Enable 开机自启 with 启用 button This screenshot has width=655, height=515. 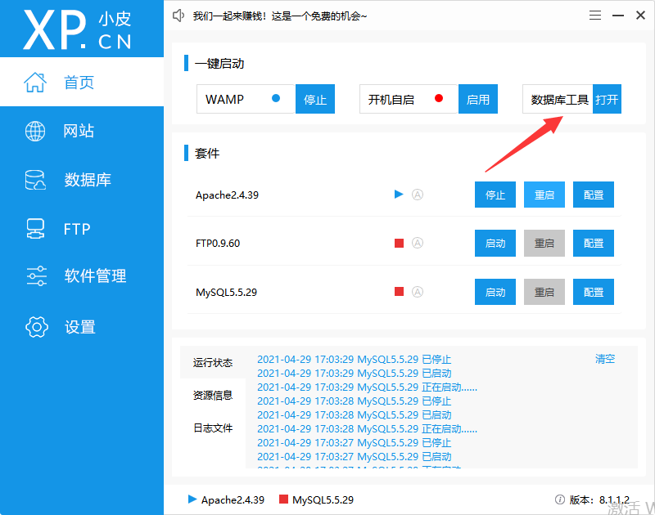tap(478, 99)
